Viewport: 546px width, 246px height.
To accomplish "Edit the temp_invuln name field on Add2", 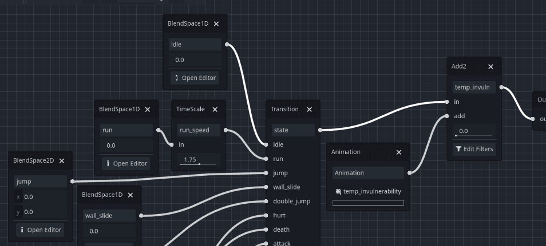I will click(474, 87).
